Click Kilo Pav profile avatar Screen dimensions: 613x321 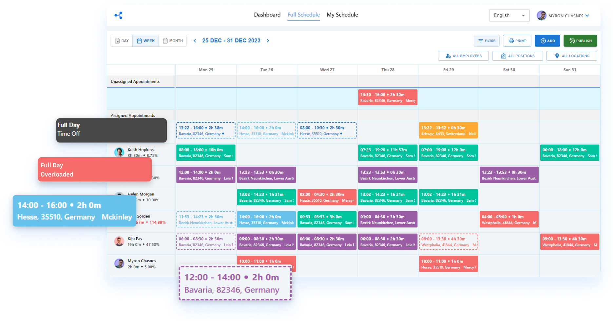(119, 241)
